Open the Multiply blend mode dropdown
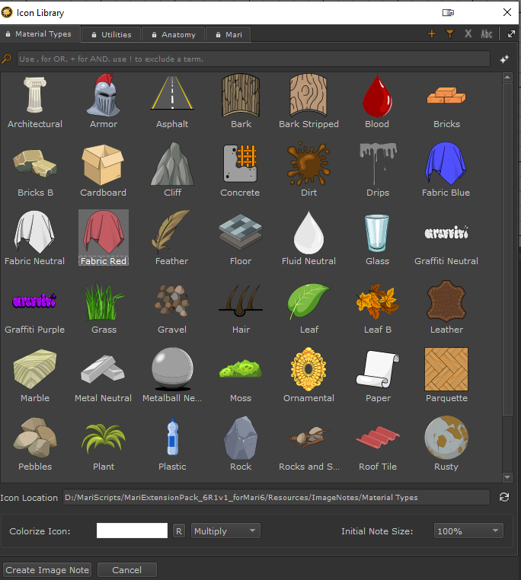 pyautogui.click(x=225, y=531)
